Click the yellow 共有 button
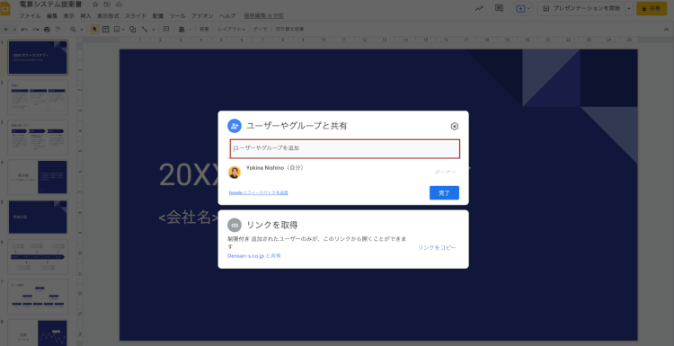Image resolution: width=674 pixels, height=346 pixels. click(x=652, y=9)
